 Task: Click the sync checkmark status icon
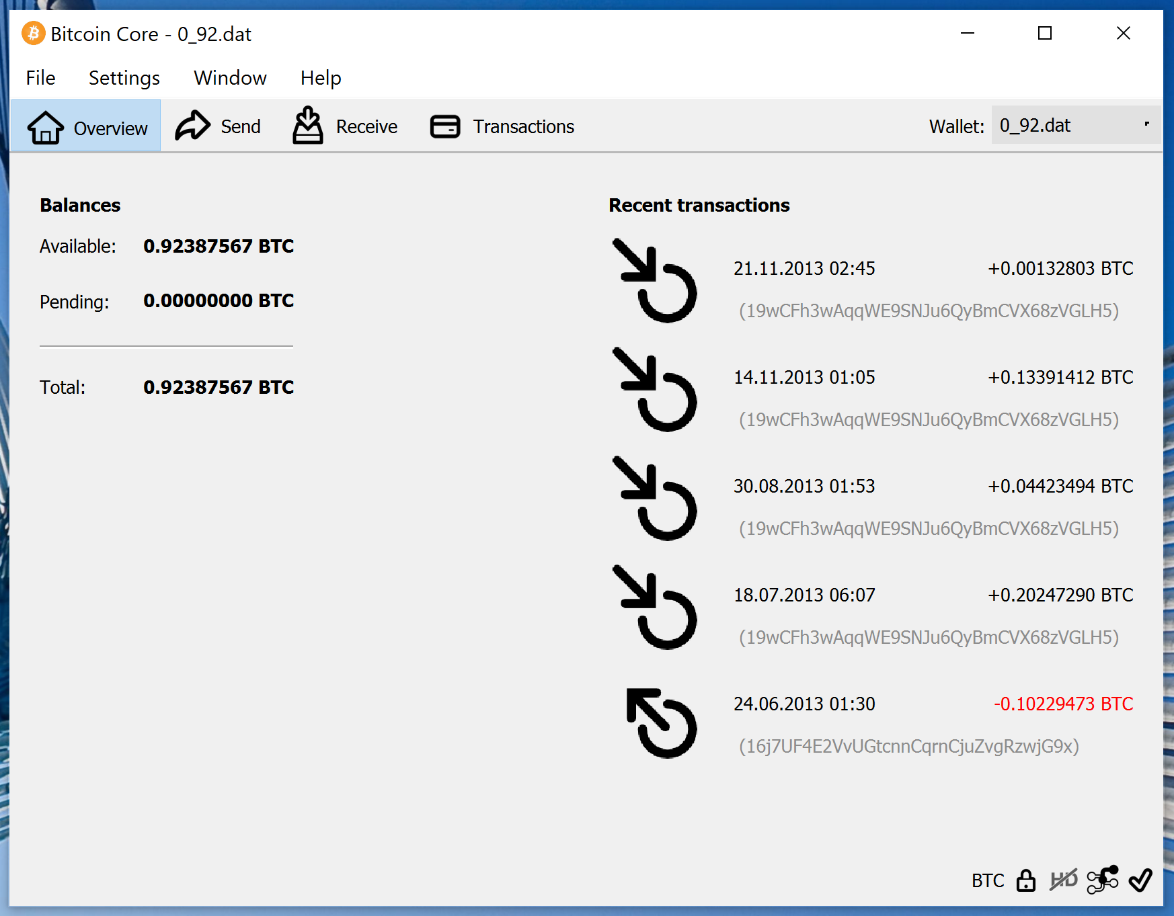[1140, 880]
